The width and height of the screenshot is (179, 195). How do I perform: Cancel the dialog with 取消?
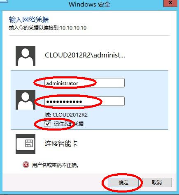[x=157, y=182]
